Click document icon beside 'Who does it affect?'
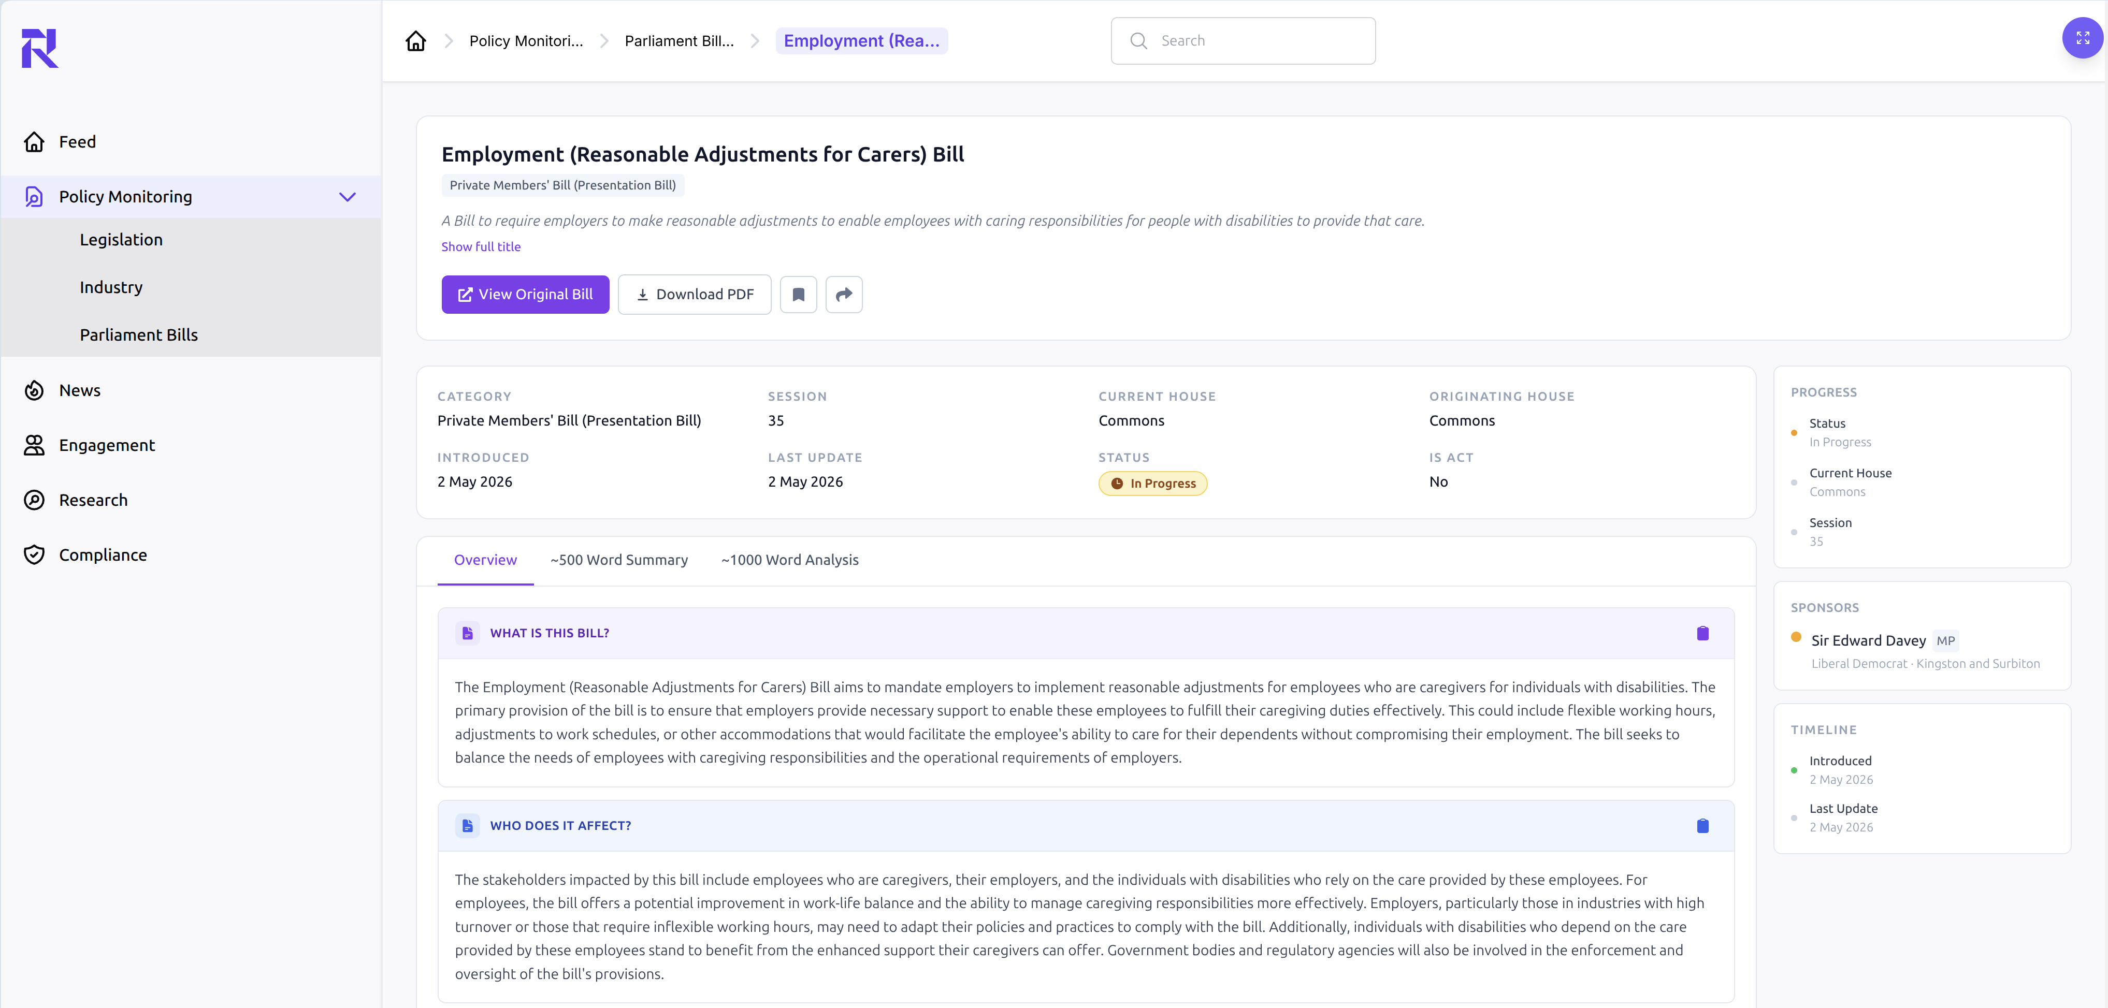 click(467, 826)
